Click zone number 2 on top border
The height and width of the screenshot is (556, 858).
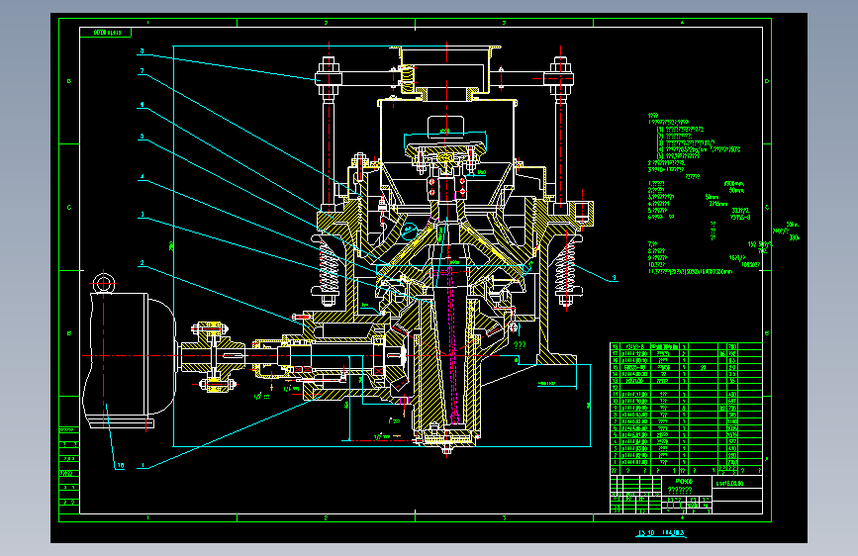pos(326,23)
